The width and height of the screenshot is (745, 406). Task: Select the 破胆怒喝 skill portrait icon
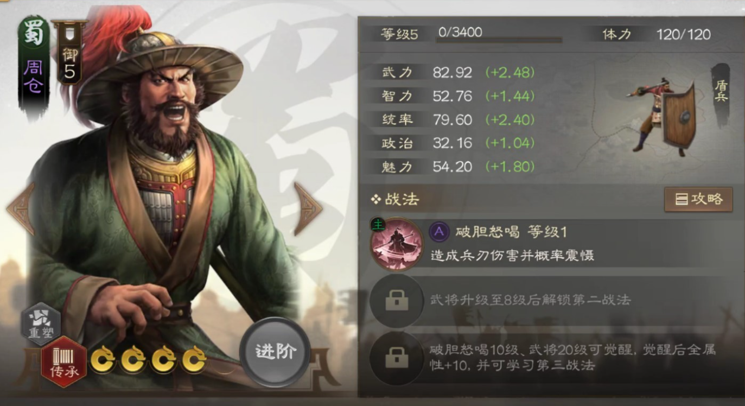[397, 244]
